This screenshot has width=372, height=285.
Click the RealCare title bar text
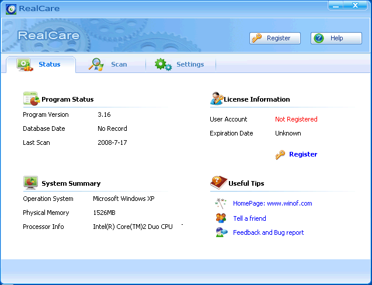39,9
